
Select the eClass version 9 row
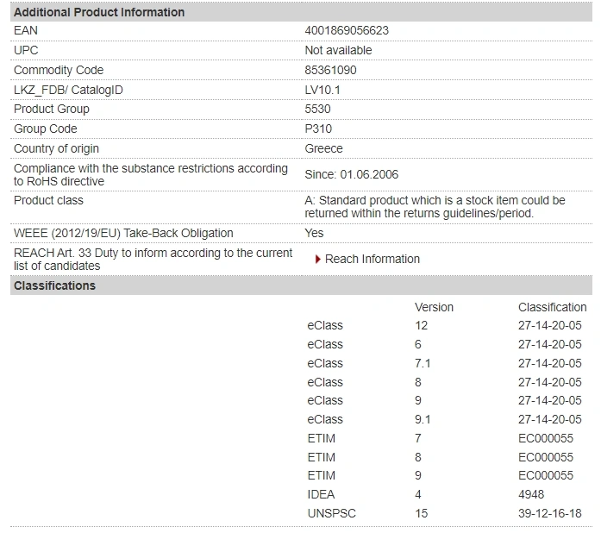pyautogui.click(x=444, y=401)
